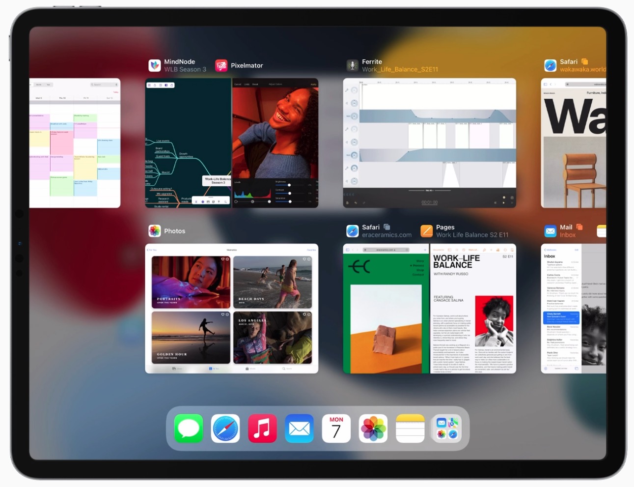Tap the MindNode app icon above its window
This screenshot has height=487, width=634.
coord(155,65)
